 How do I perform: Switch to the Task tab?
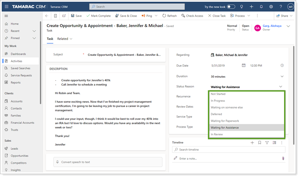50,39
